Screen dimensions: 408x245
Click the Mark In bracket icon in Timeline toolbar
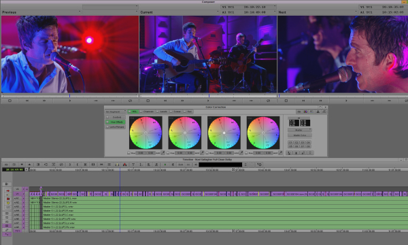coord(70,165)
